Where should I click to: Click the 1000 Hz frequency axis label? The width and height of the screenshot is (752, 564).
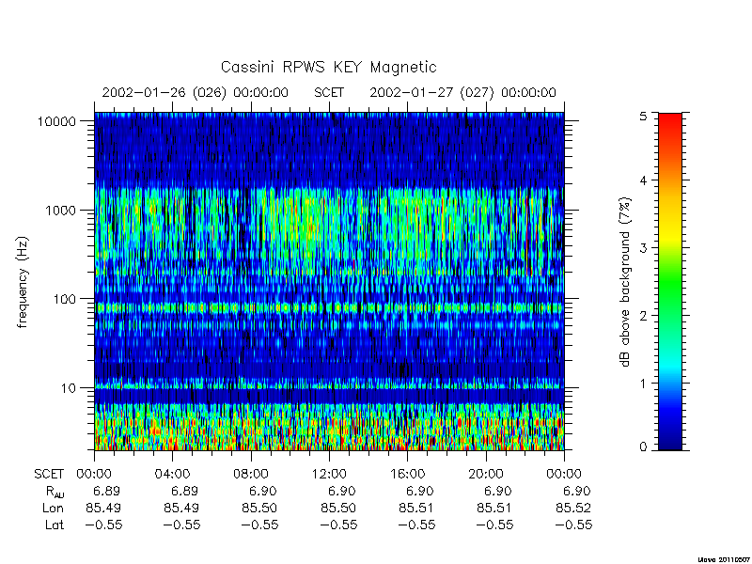tap(61, 210)
